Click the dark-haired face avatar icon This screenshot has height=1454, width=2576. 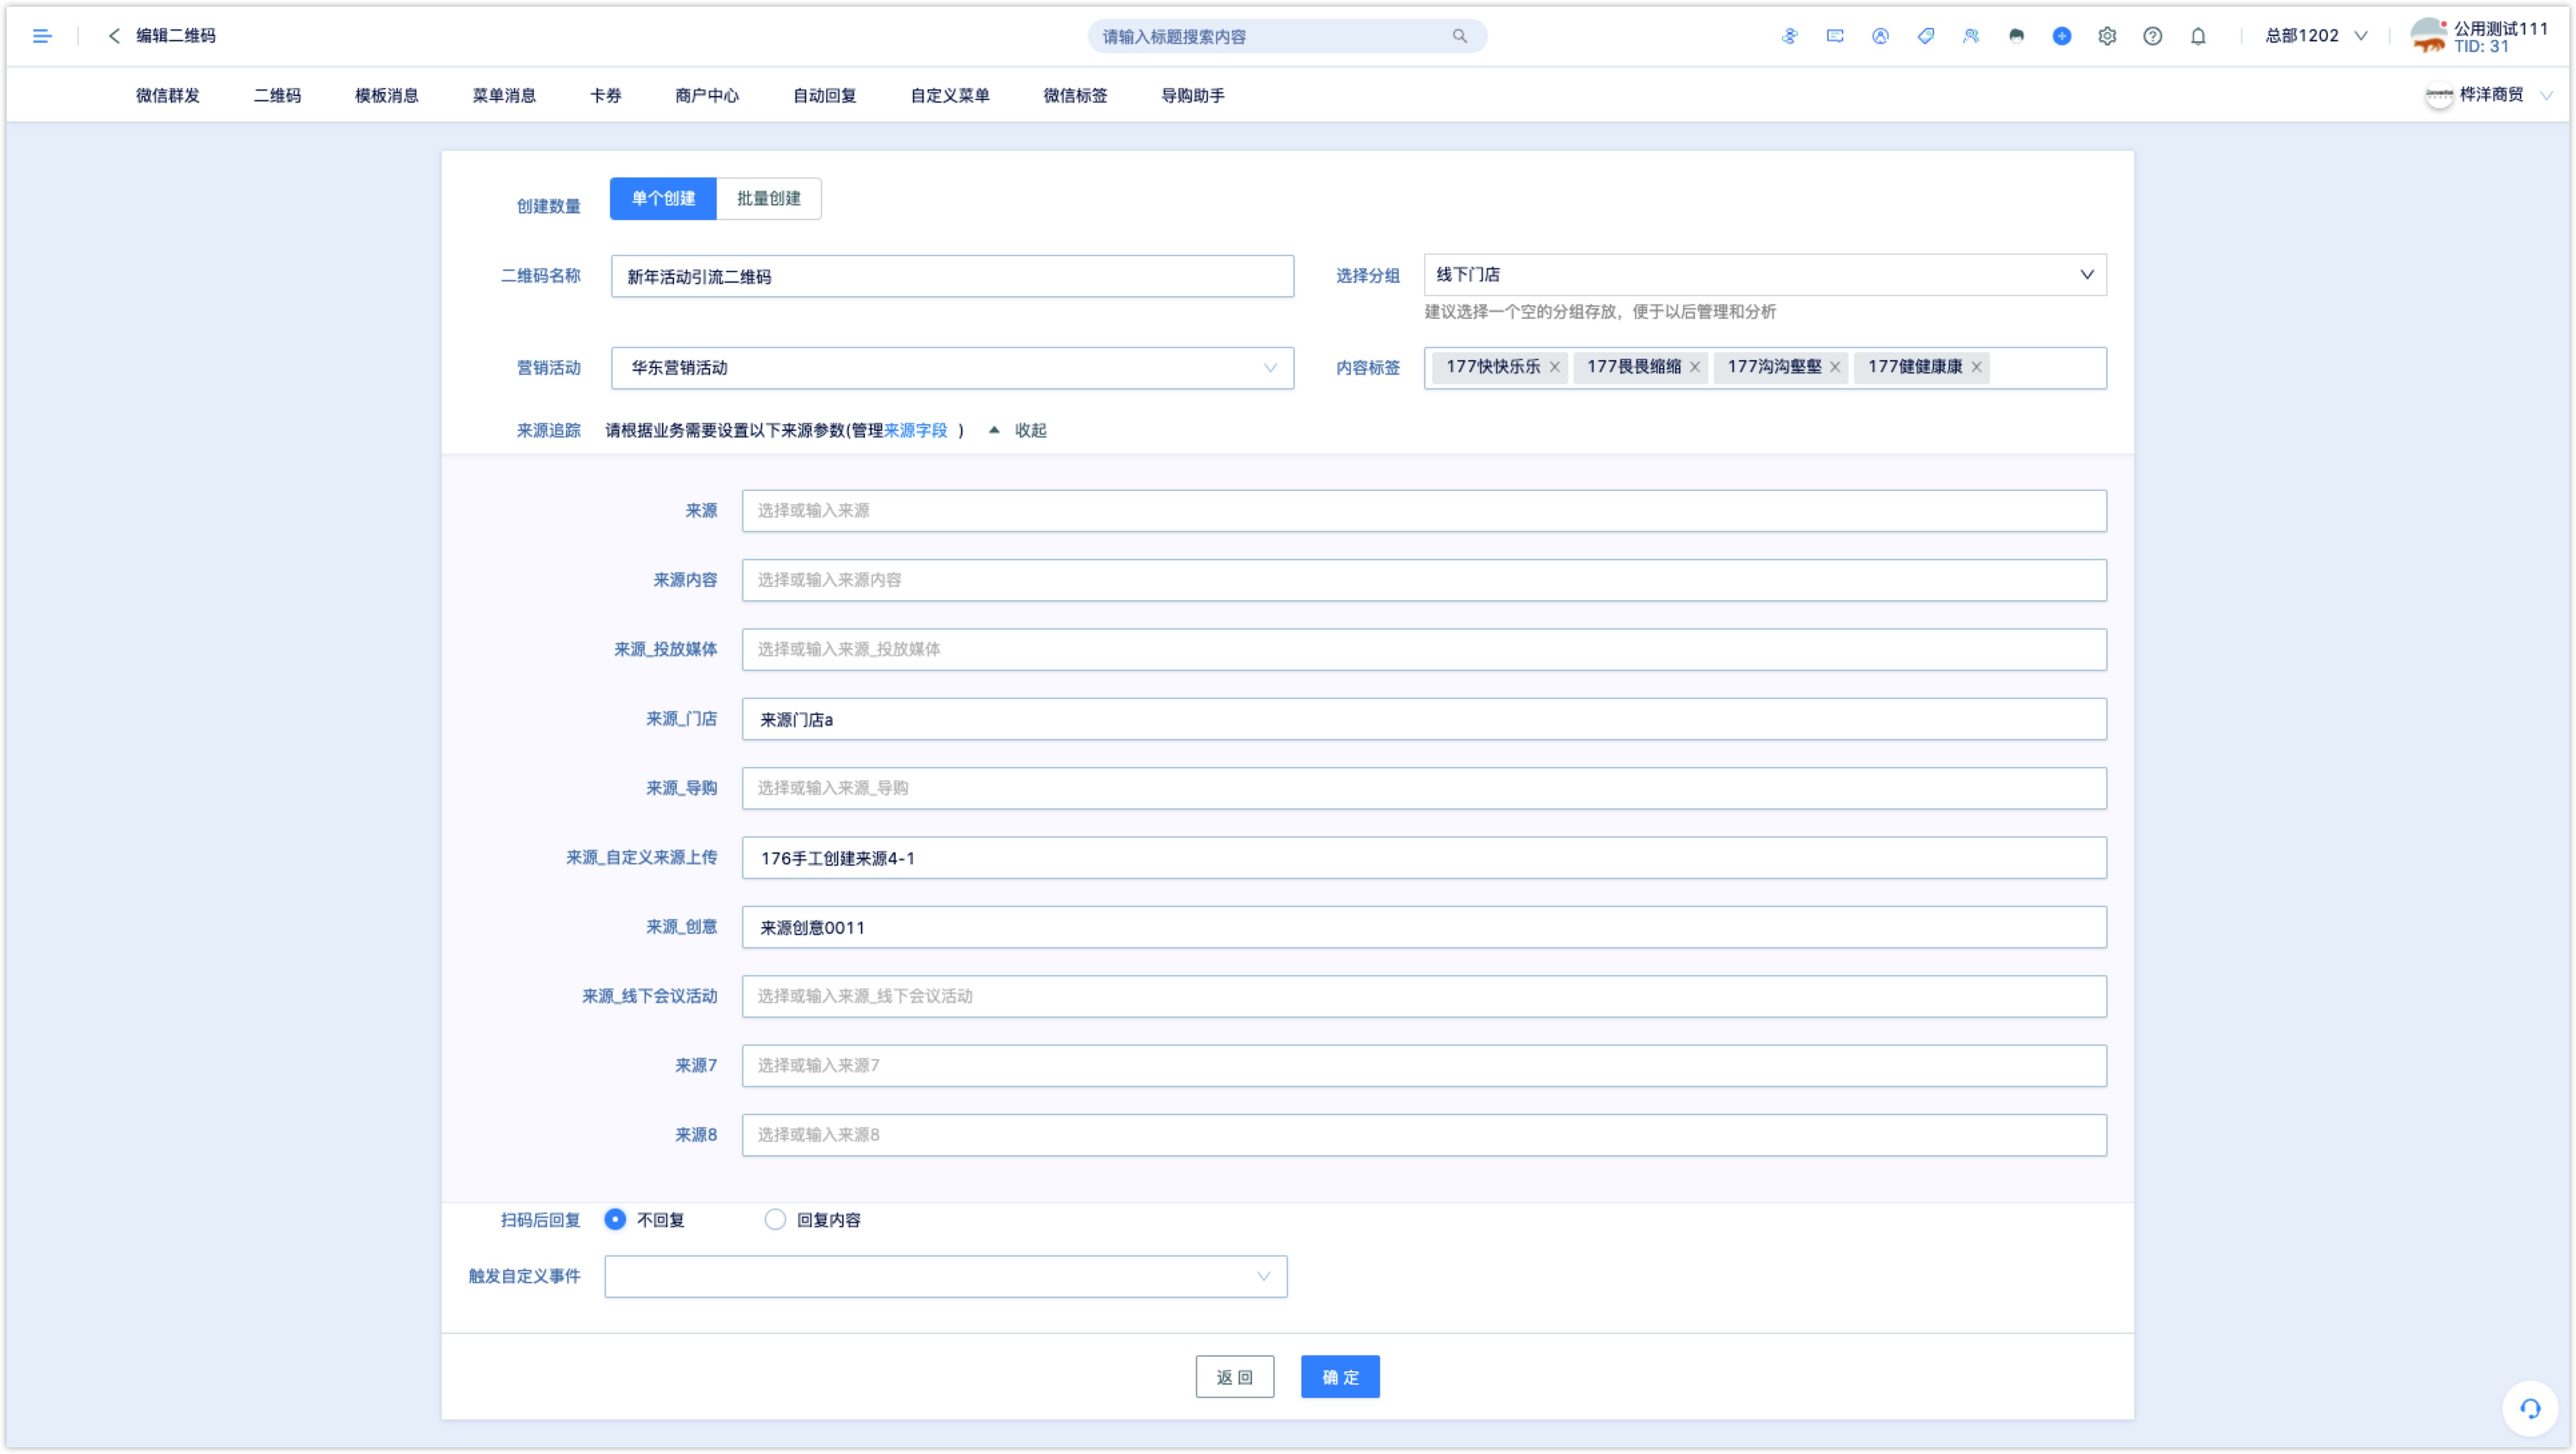coord(2016,36)
